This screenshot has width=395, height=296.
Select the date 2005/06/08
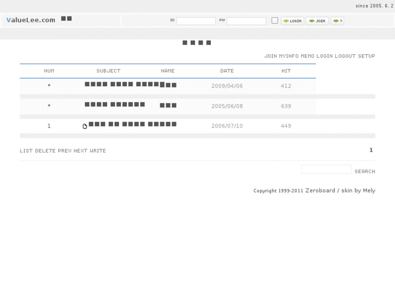pyautogui.click(x=227, y=106)
